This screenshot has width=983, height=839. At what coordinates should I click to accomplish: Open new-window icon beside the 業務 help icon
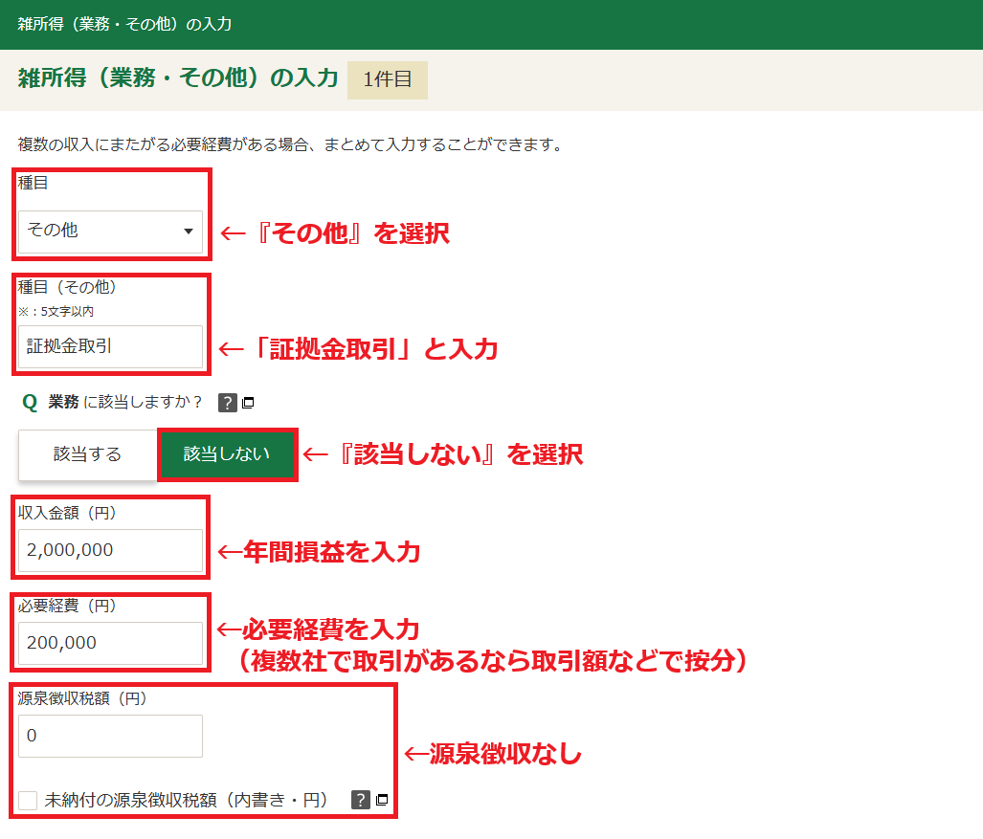click(x=247, y=403)
